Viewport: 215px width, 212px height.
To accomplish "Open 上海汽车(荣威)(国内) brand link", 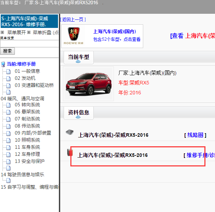I will [x=115, y=31].
